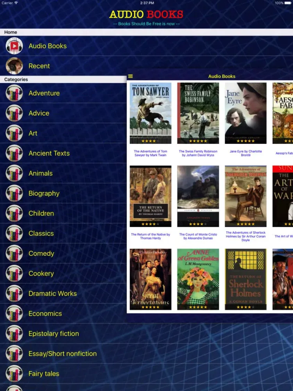The width and height of the screenshot is (293, 391).
Task: Open the Jane Eyre book cover
Action: [x=246, y=113]
